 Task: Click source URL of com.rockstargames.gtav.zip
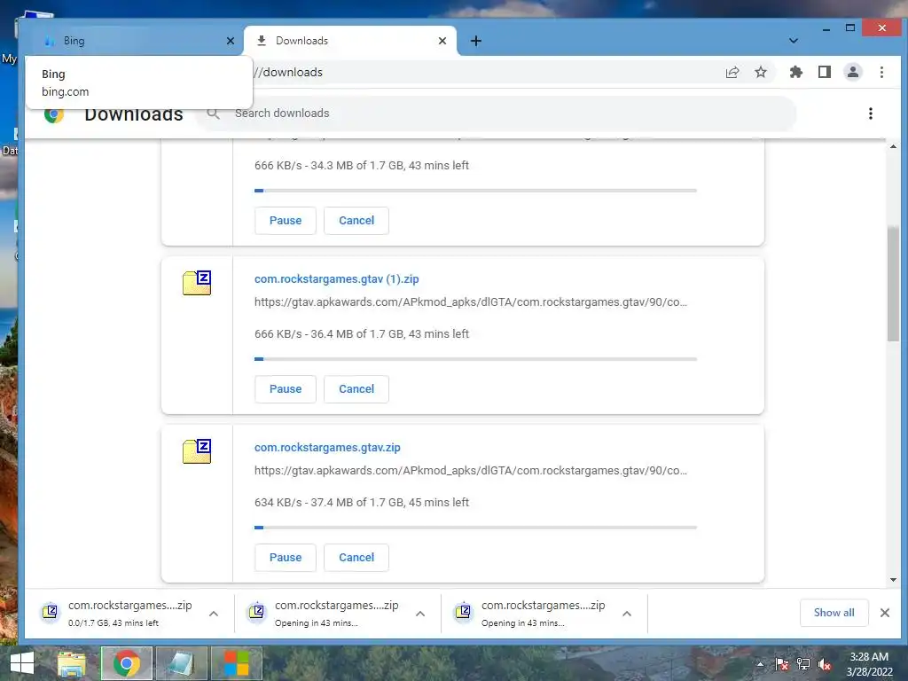coord(471,471)
